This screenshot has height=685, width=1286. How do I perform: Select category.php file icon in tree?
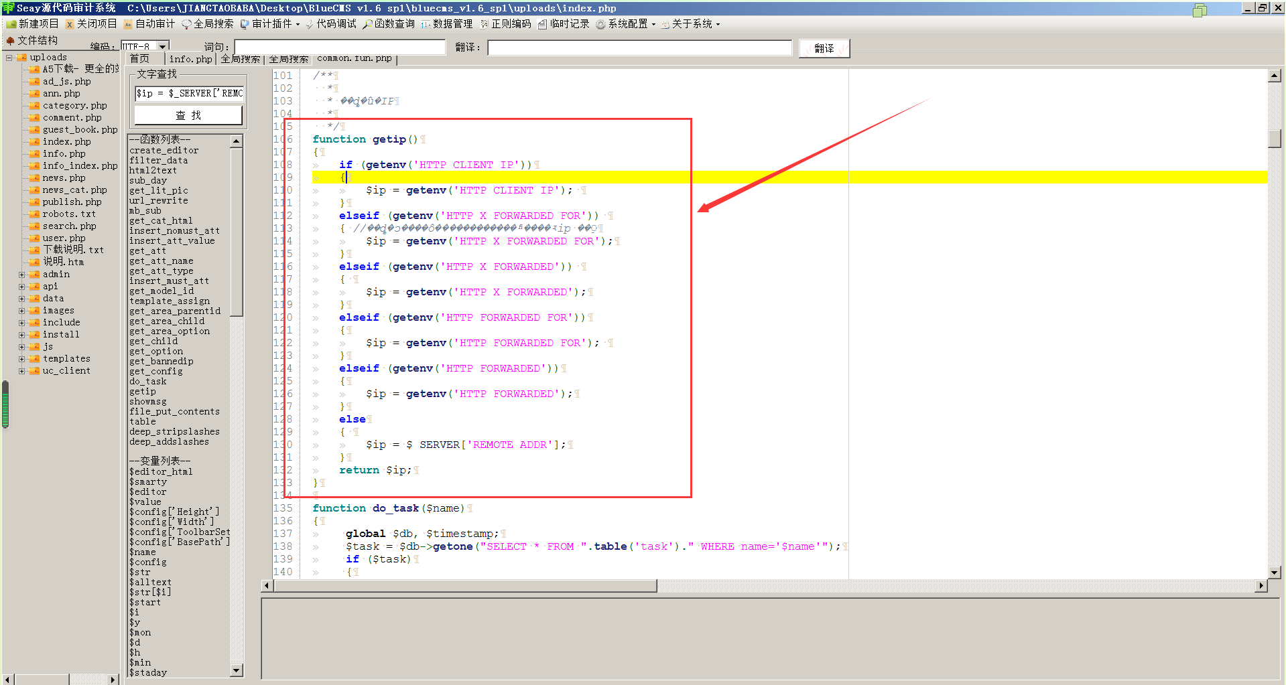[34, 106]
